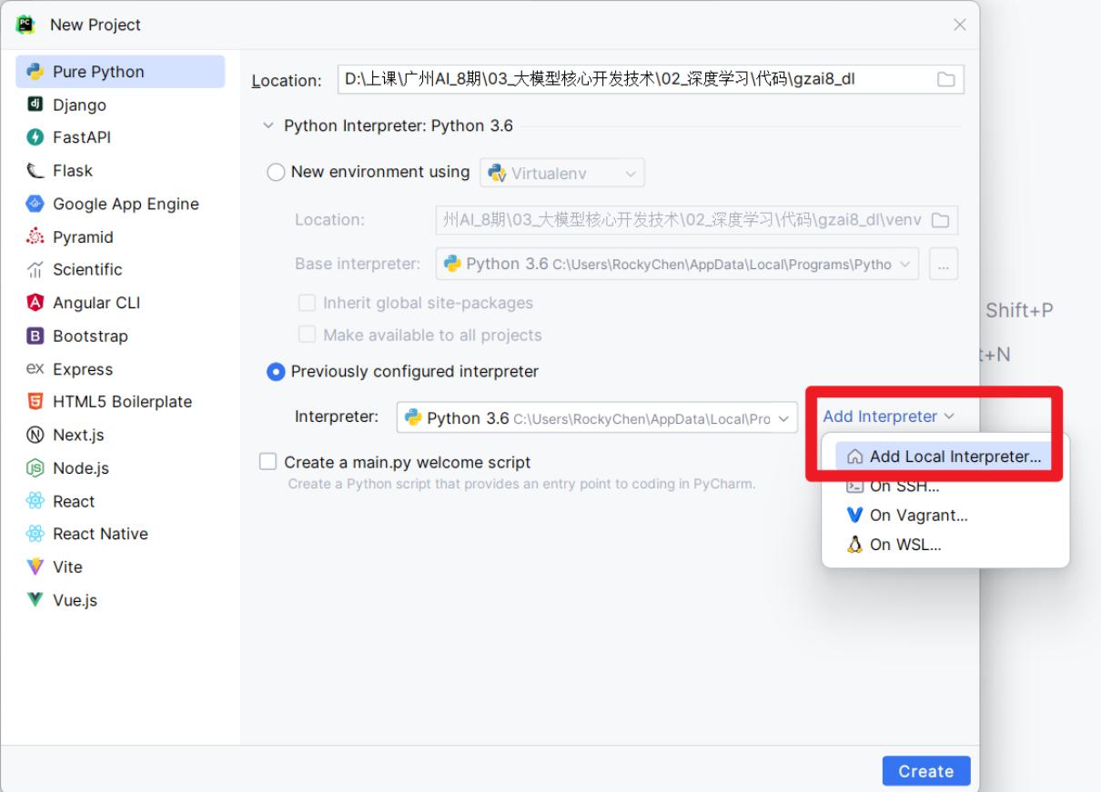Close the New Project dialog
This screenshot has width=1101, height=792.
pyautogui.click(x=959, y=25)
